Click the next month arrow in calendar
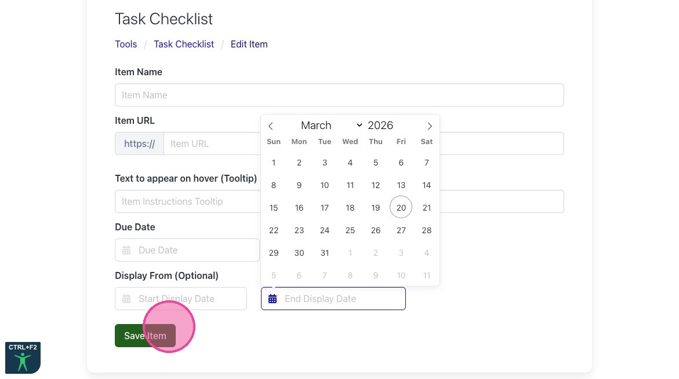 point(429,126)
